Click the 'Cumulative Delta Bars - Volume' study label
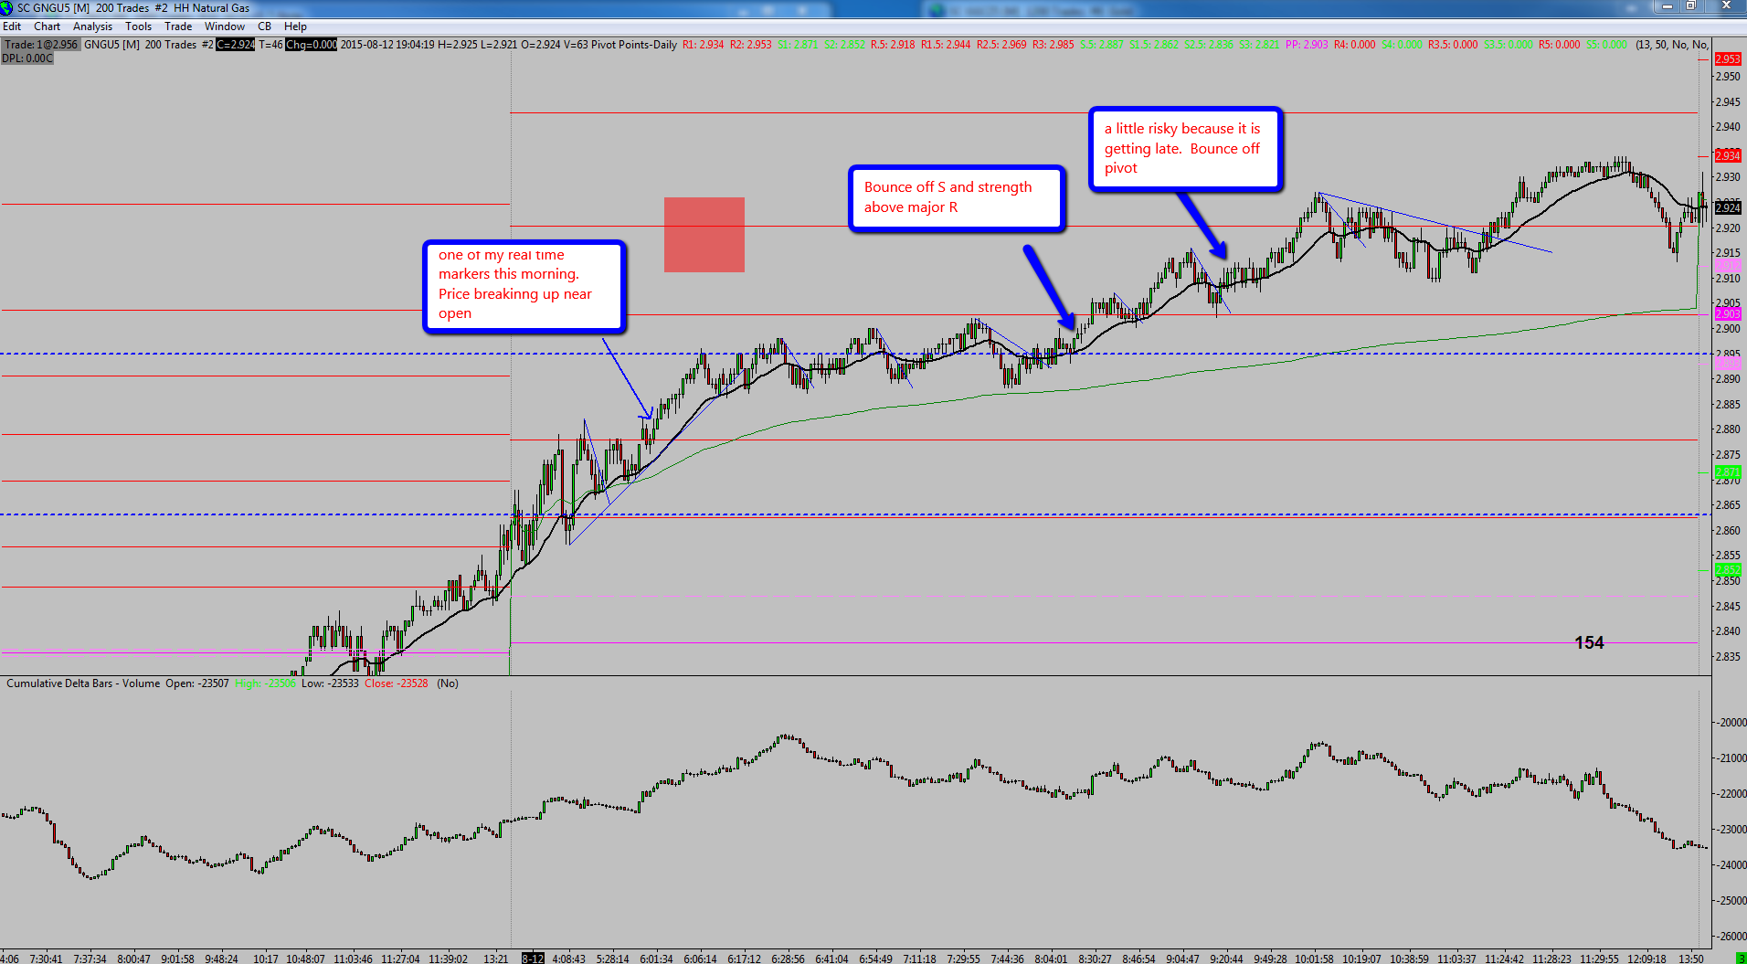This screenshot has height=964, width=1747. (x=83, y=683)
